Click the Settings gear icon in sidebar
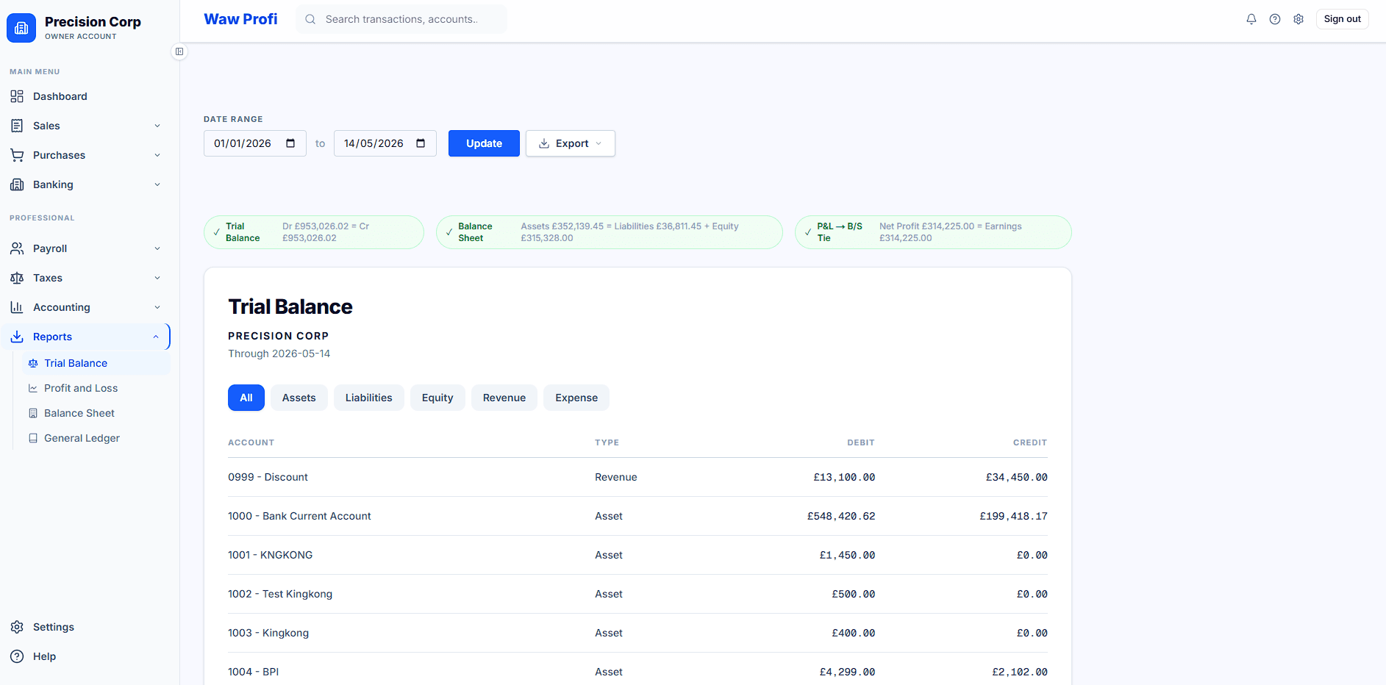This screenshot has width=1386, height=685. pyautogui.click(x=17, y=627)
